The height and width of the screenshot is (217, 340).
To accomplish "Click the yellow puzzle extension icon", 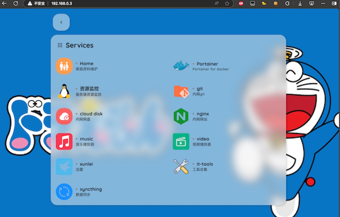I will point(264,3).
